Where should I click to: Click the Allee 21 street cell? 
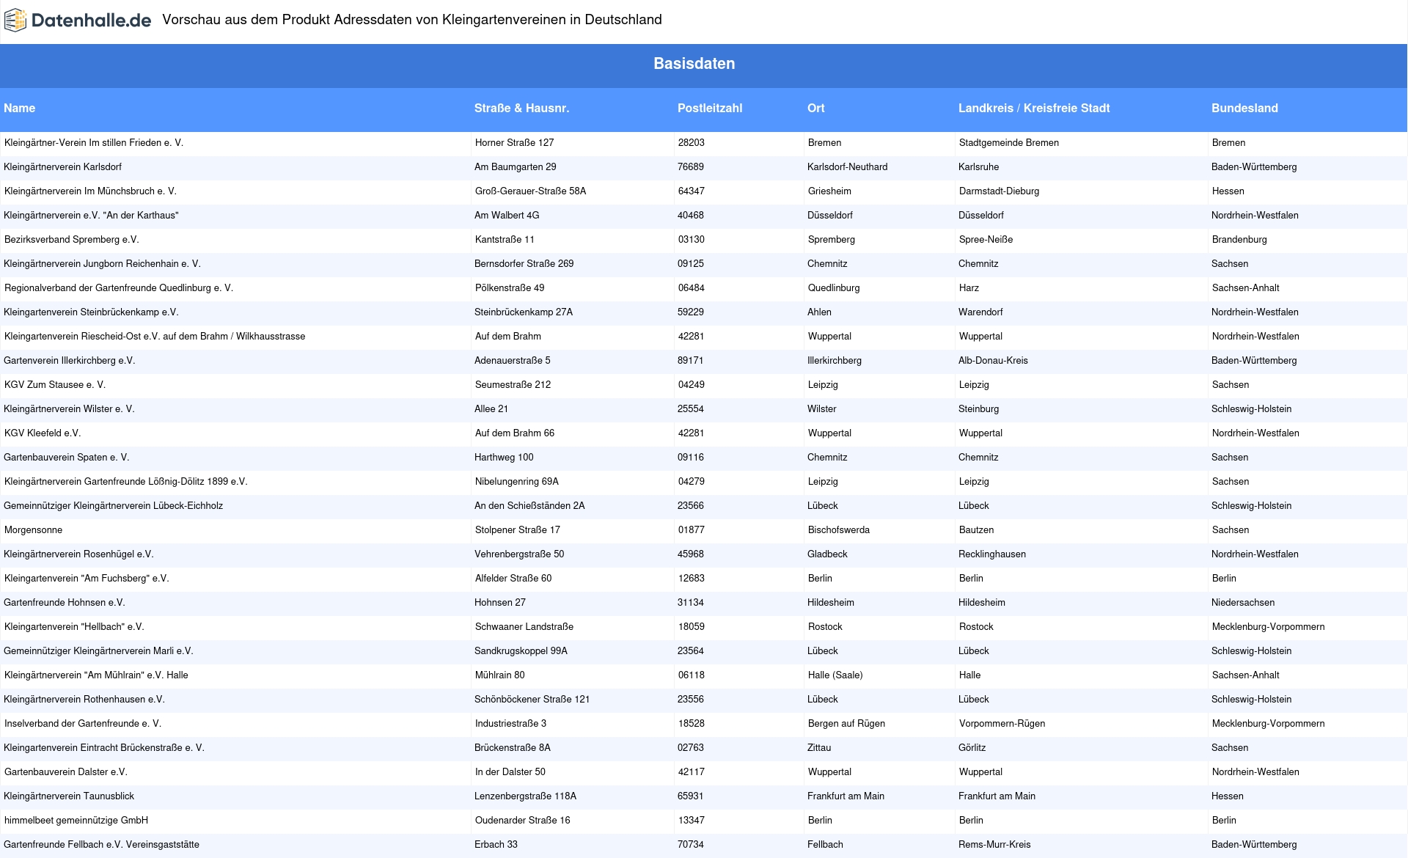pos(491,409)
